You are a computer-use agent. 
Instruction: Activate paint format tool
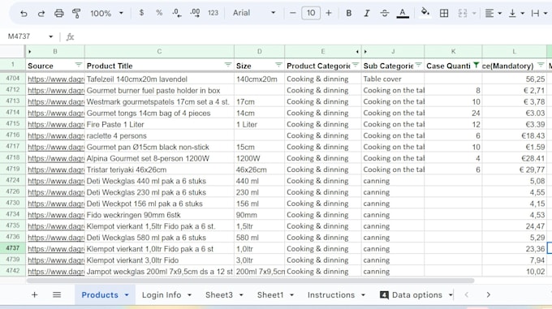pyautogui.click(x=76, y=13)
